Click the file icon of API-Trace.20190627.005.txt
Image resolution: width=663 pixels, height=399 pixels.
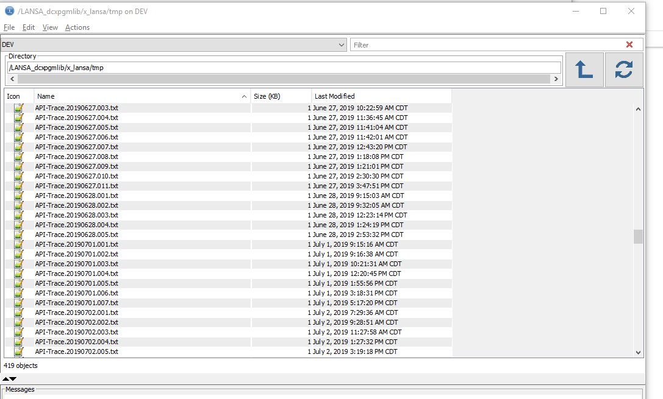(x=19, y=127)
